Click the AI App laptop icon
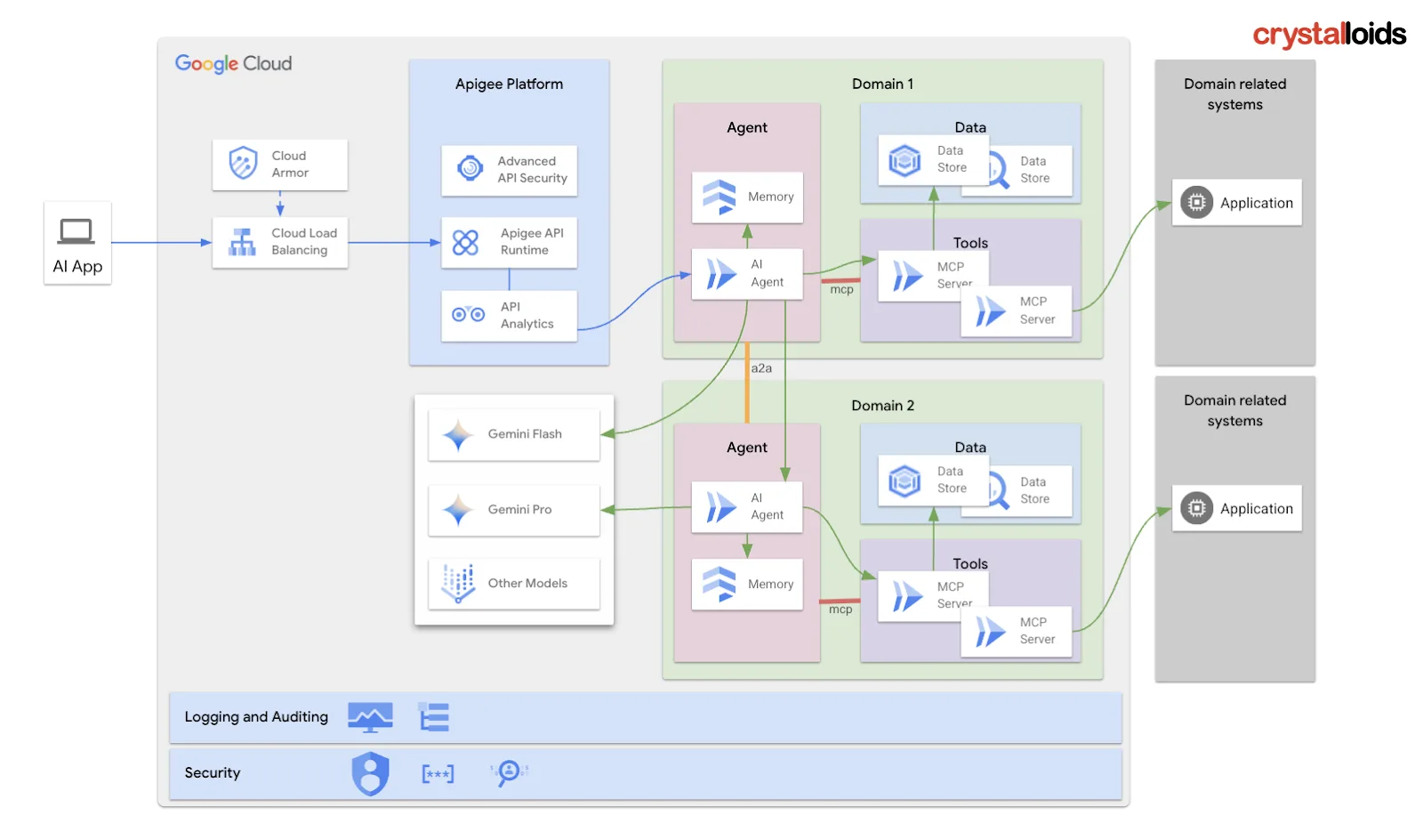Screen dimensions: 1423x823 tap(76, 231)
